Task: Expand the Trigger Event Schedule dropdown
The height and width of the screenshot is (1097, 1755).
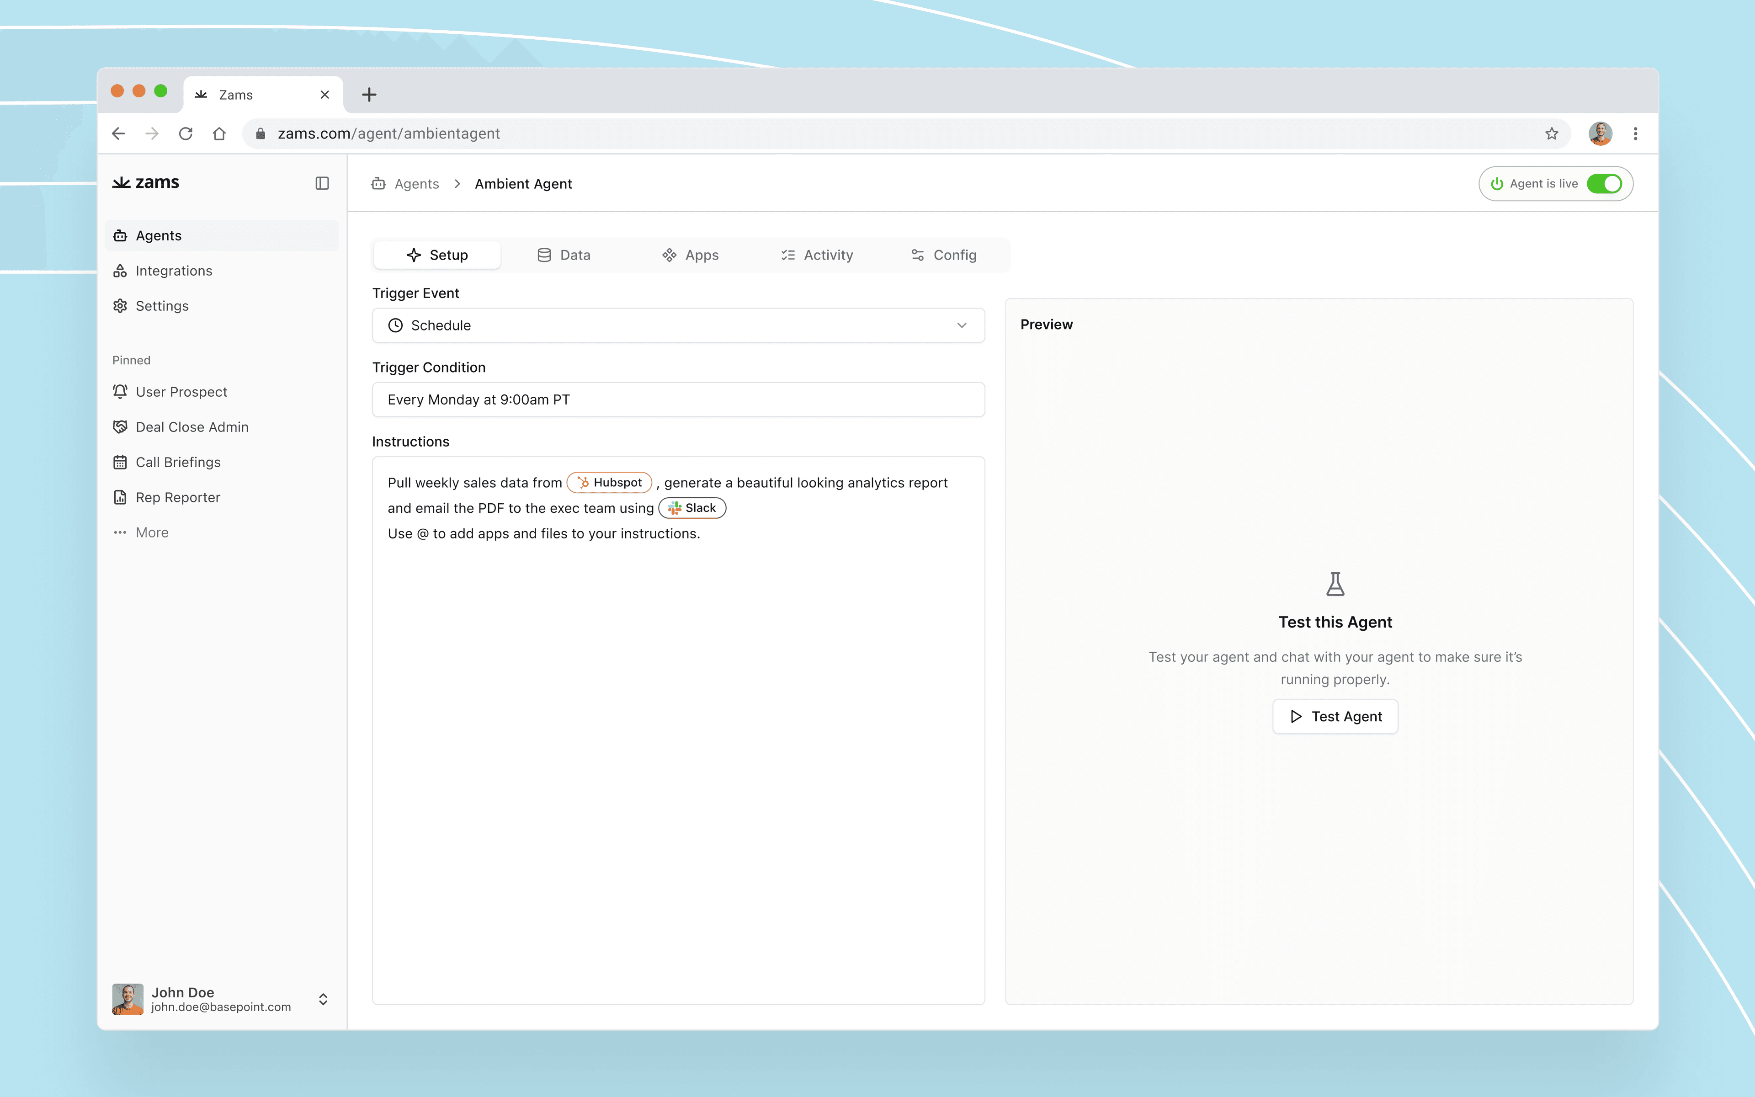Action: pos(678,325)
